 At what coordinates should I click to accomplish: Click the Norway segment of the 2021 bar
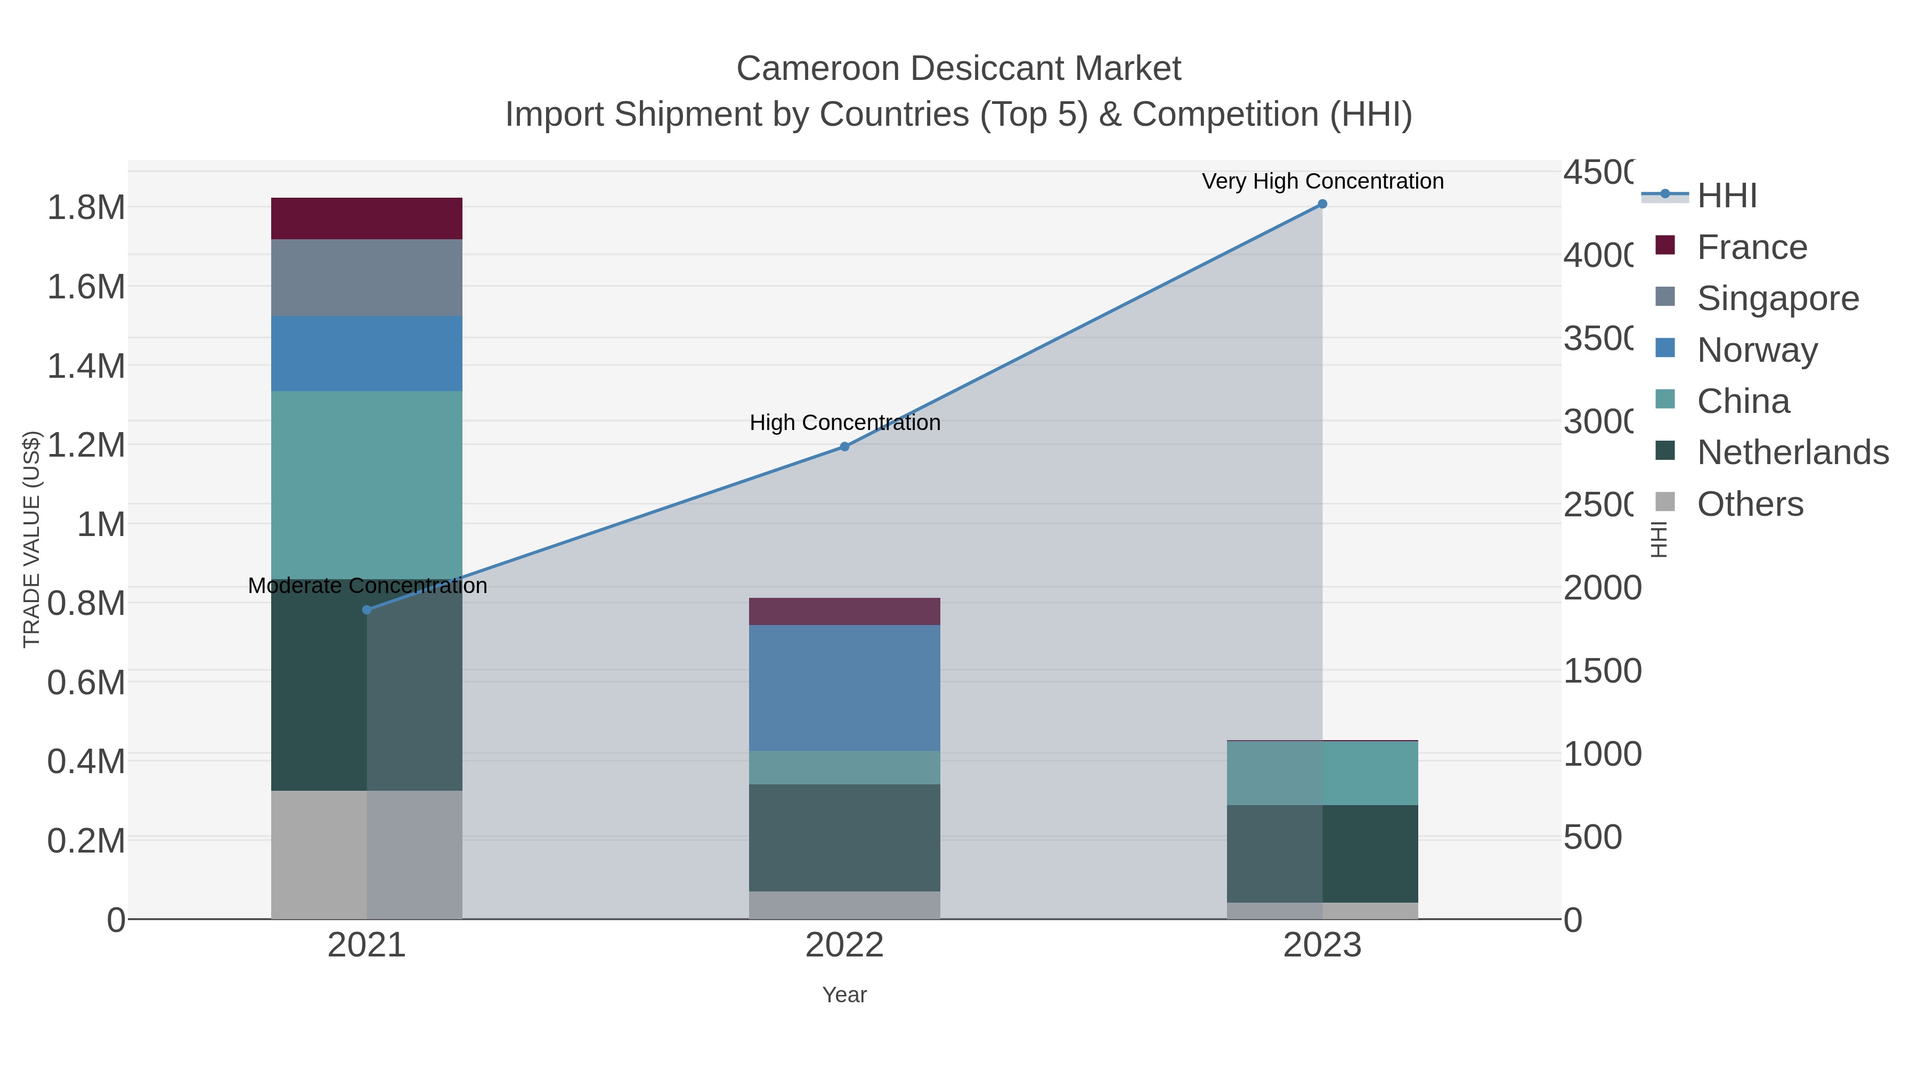367,354
